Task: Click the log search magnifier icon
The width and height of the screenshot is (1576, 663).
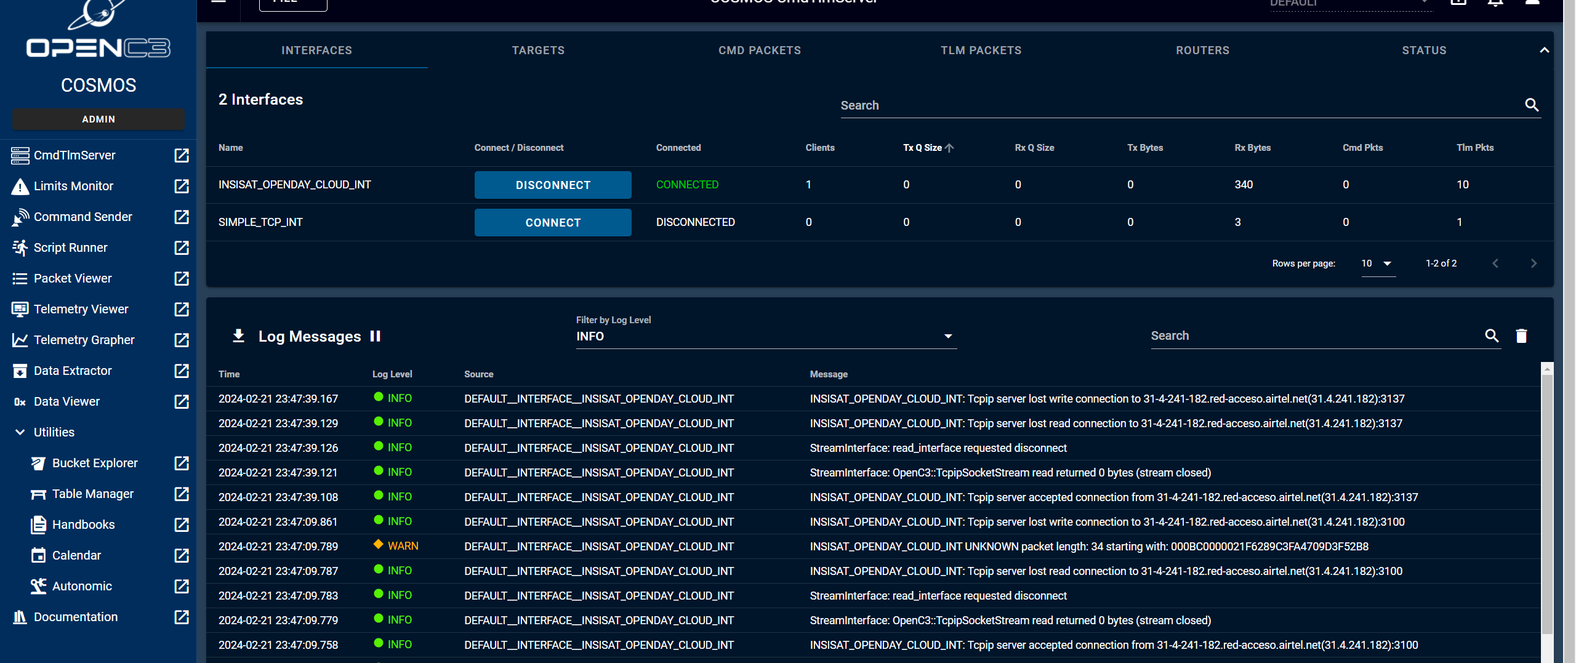Action: coord(1492,336)
